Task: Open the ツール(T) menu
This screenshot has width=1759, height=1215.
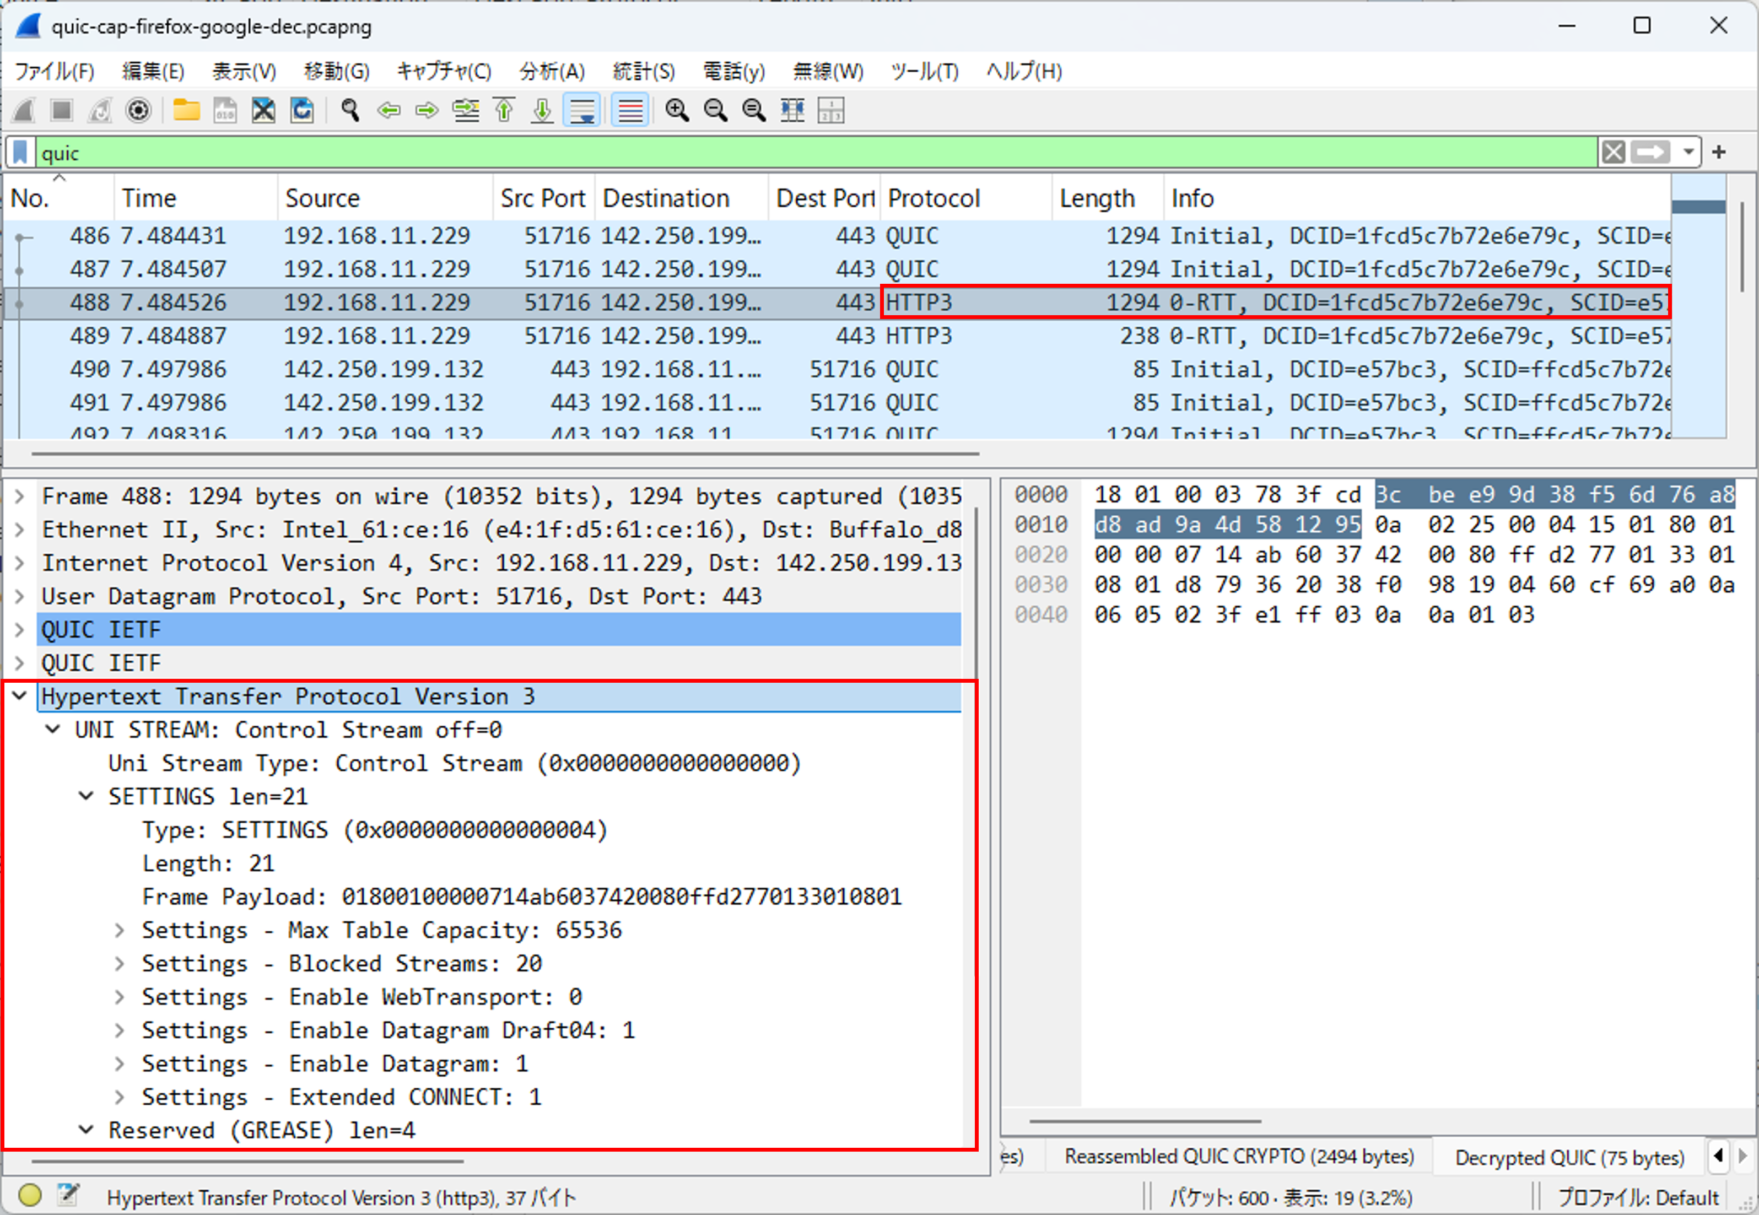Action: click(x=924, y=72)
